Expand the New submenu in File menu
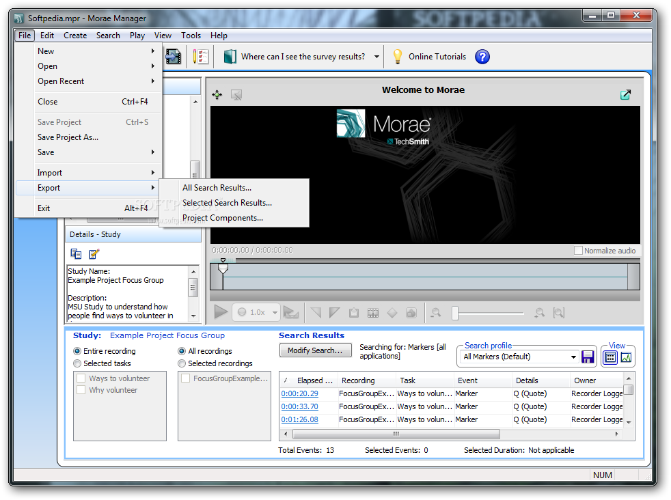This screenshot has width=671, height=500. click(x=89, y=51)
